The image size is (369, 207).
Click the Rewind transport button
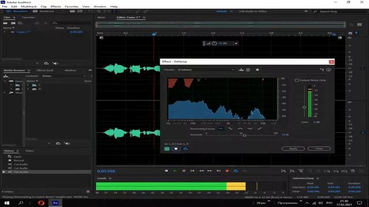point(201,171)
